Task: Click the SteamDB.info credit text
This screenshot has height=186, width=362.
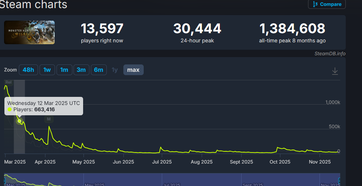Action: (x=330, y=54)
